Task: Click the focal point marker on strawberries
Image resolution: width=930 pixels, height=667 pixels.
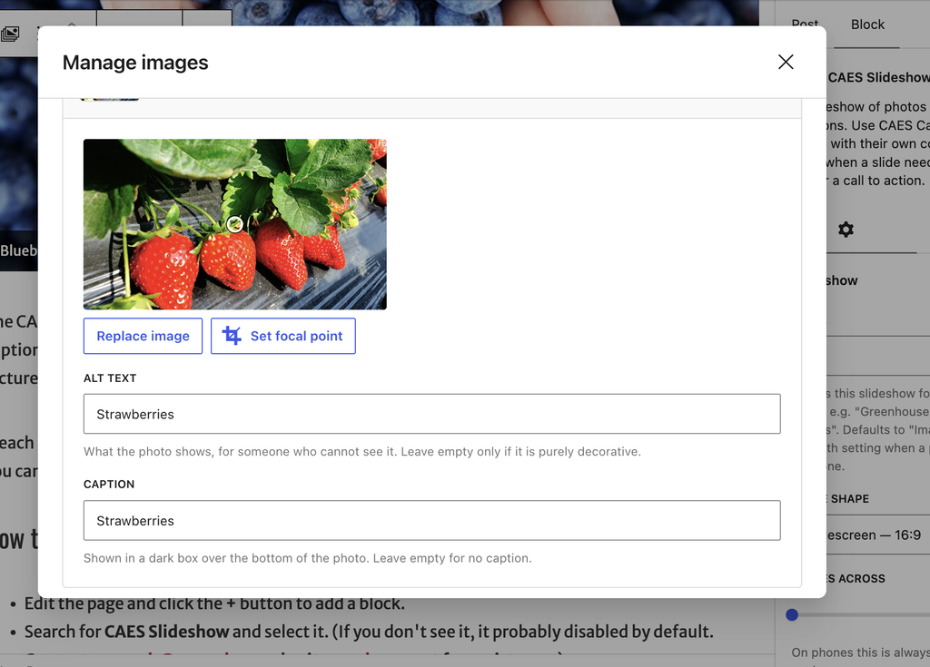Action: click(235, 224)
